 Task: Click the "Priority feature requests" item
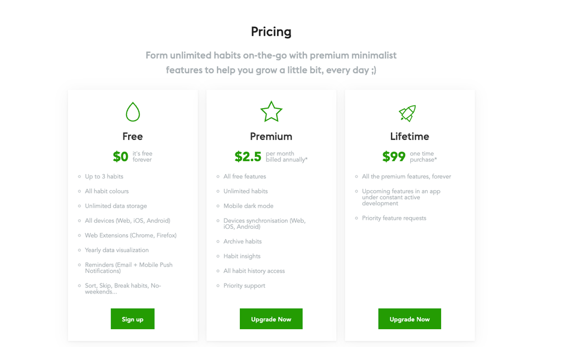[x=394, y=218]
